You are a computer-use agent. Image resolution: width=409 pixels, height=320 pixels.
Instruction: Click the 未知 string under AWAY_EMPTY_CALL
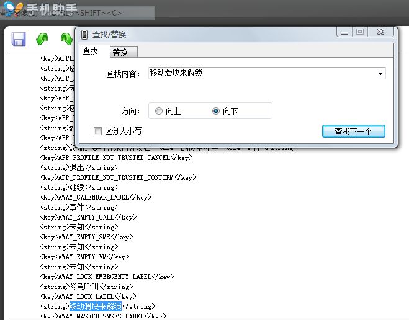(x=79, y=227)
